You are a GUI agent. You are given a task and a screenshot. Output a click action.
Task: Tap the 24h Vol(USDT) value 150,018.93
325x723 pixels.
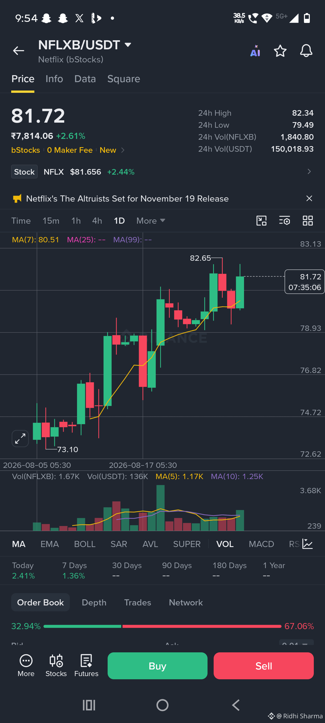pos(292,149)
